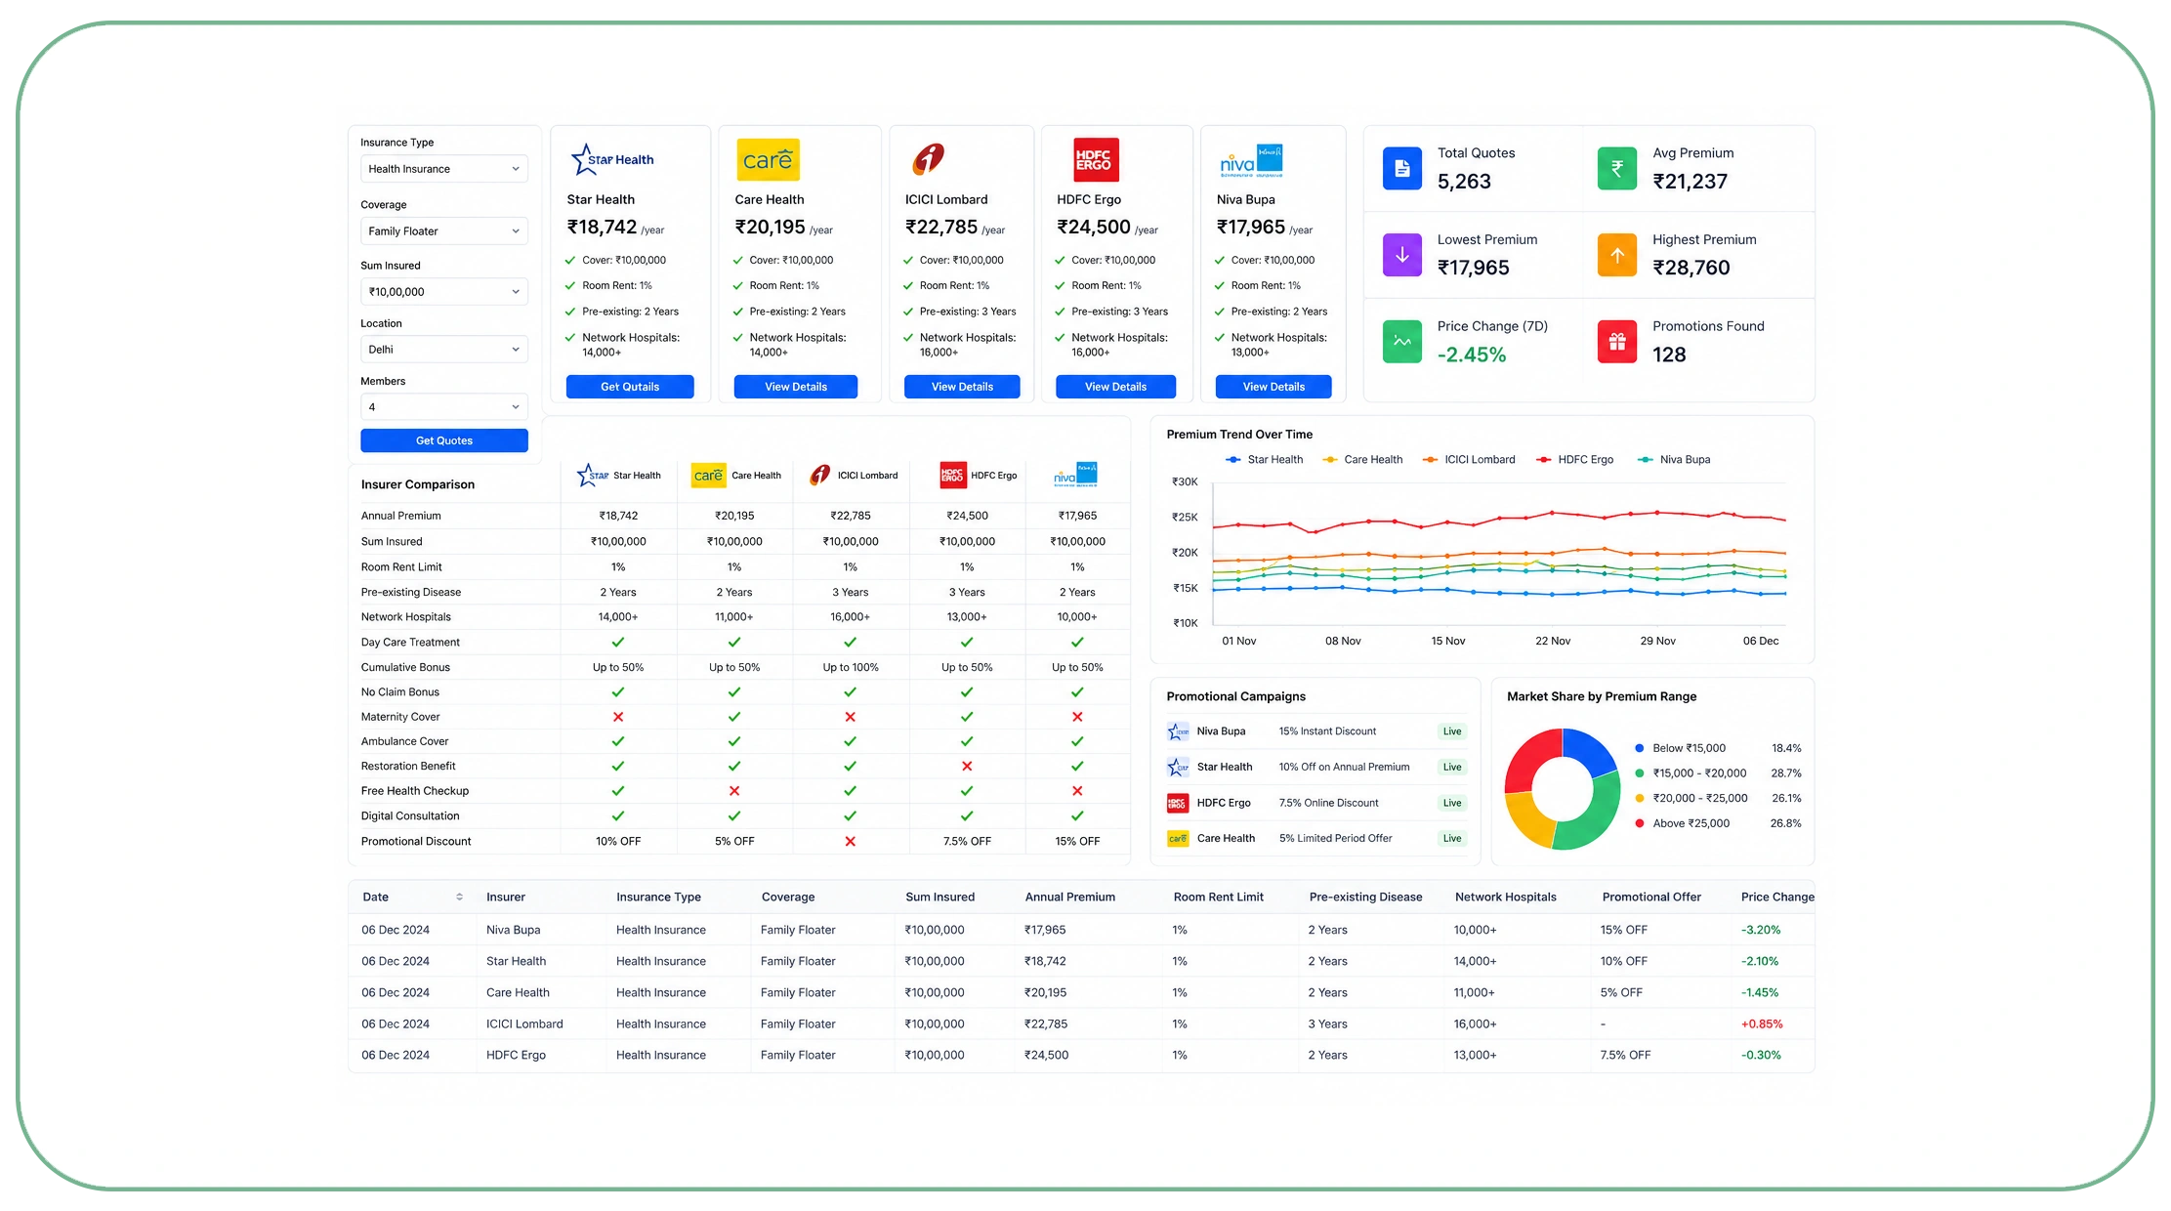Sort table by Annual Premium column
The height and width of the screenshot is (1211, 2171).
(x=1070, y=898)
